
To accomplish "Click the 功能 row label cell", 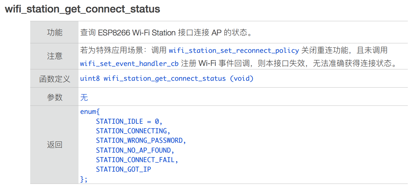I will tap(55, 32).
